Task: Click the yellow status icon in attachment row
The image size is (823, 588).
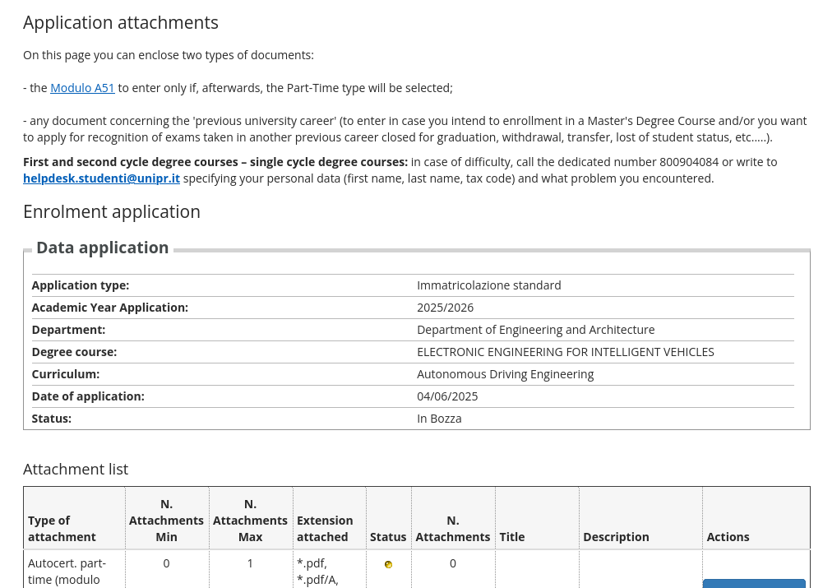Action: pyautogui.click(x=388, y=564)
